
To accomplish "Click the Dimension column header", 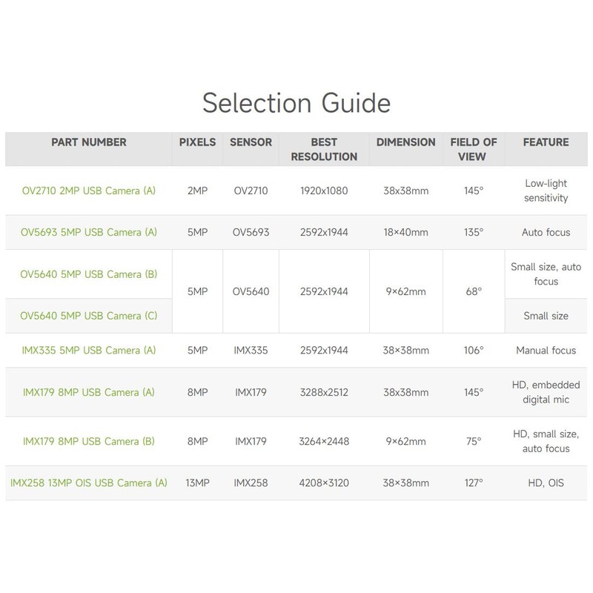I will pos(405,142).
